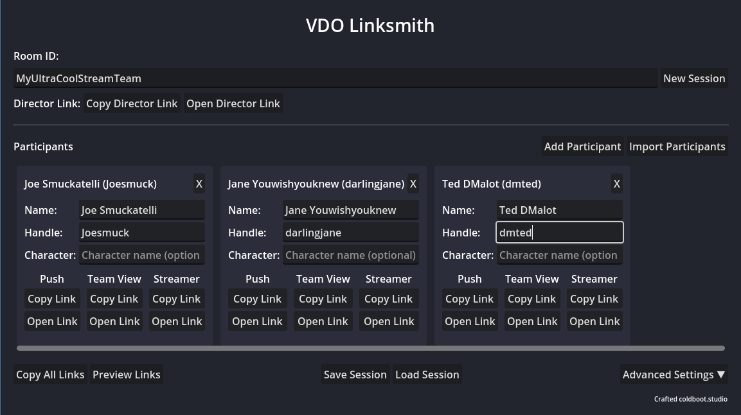The image size is (741, 415).
Task: Copy Jane's Streamer link
Action: click(389, 299)
